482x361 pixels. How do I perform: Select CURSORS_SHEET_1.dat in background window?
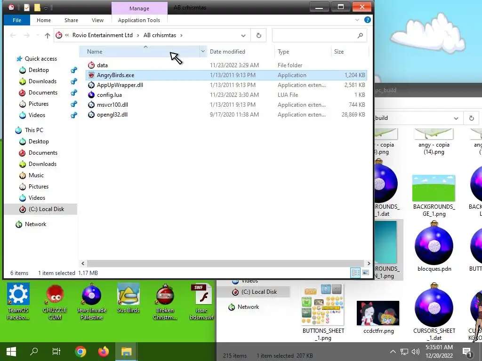(x=434, y=312)
